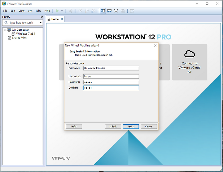Open the Help menu
Viewport: 223px width, 172px height.
coord(47,11)
